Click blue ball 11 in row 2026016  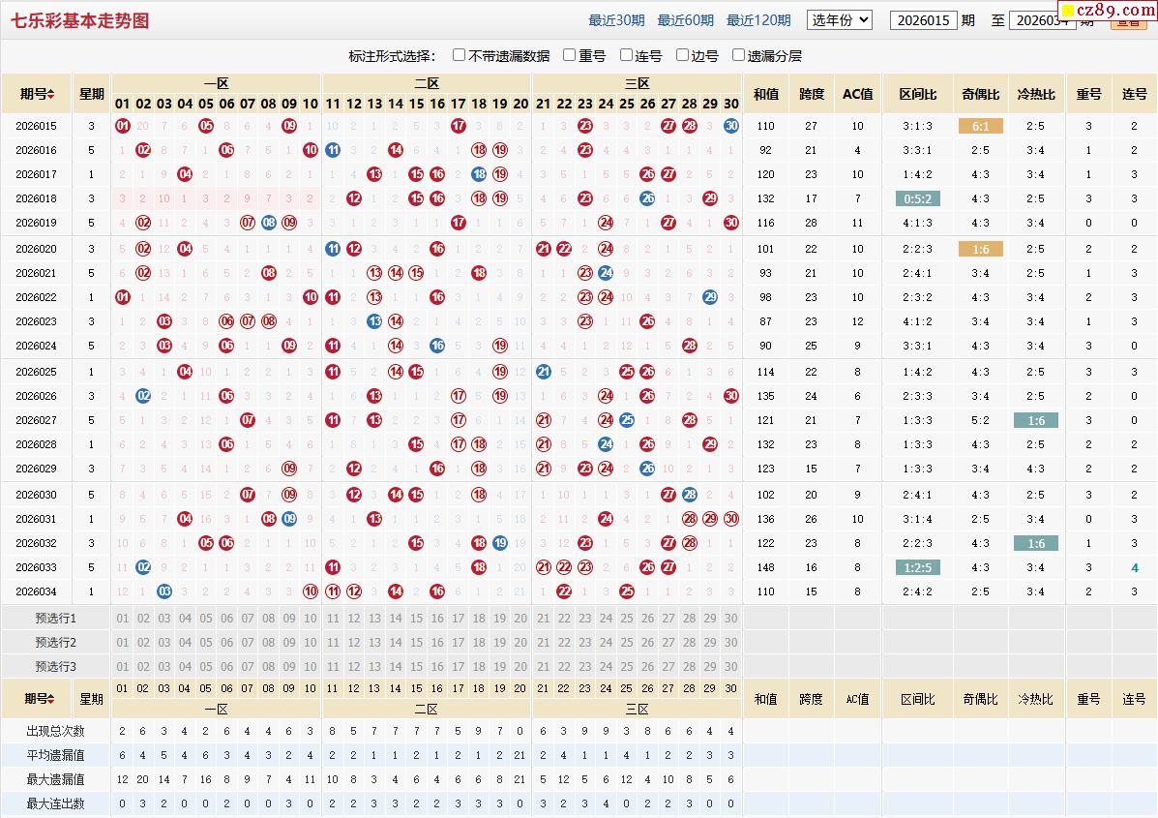pyautogui.click(x=333, y=150)
